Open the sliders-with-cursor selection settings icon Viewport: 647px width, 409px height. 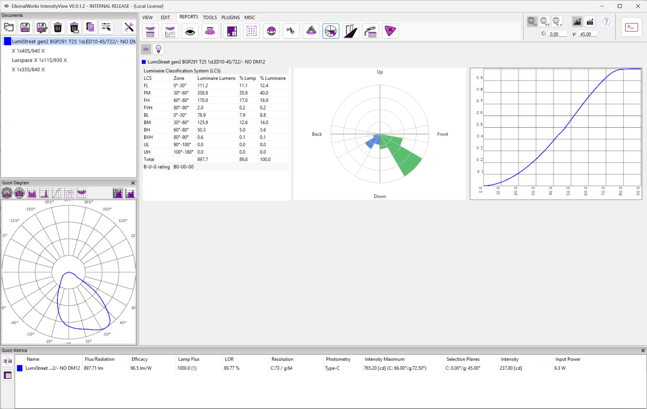[x=106, y=27]
